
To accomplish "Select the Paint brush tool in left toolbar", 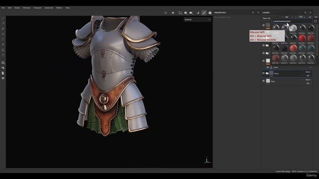I will (x=3, y=18).
